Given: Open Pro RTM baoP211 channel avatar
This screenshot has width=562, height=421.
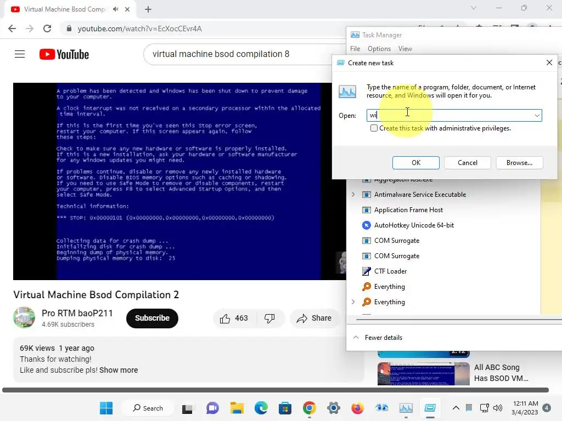Looking at the screenshot, I should coord(24,317).
